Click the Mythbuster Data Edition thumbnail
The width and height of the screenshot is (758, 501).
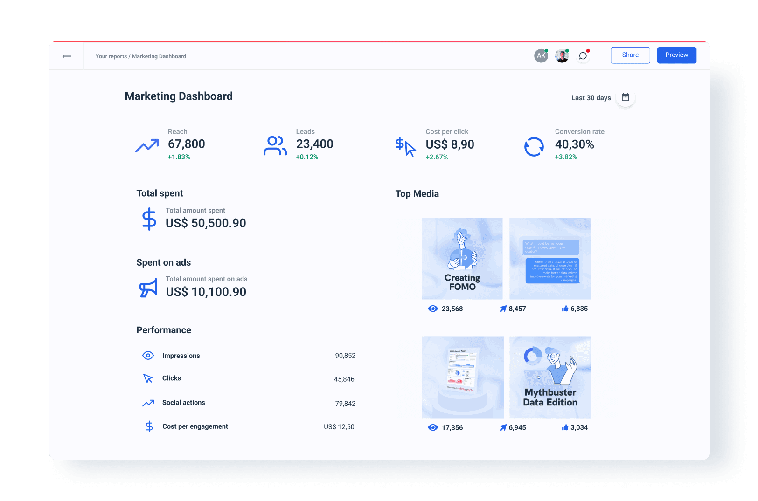pos(550,377)
